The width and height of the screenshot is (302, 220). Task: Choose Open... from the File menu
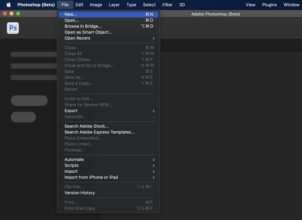coord(108,20)
